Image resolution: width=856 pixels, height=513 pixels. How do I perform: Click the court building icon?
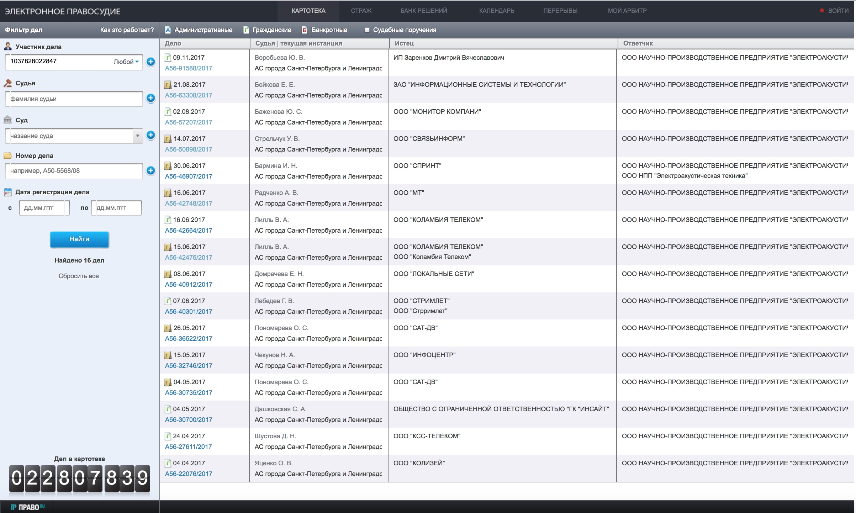tap(8, 120)
